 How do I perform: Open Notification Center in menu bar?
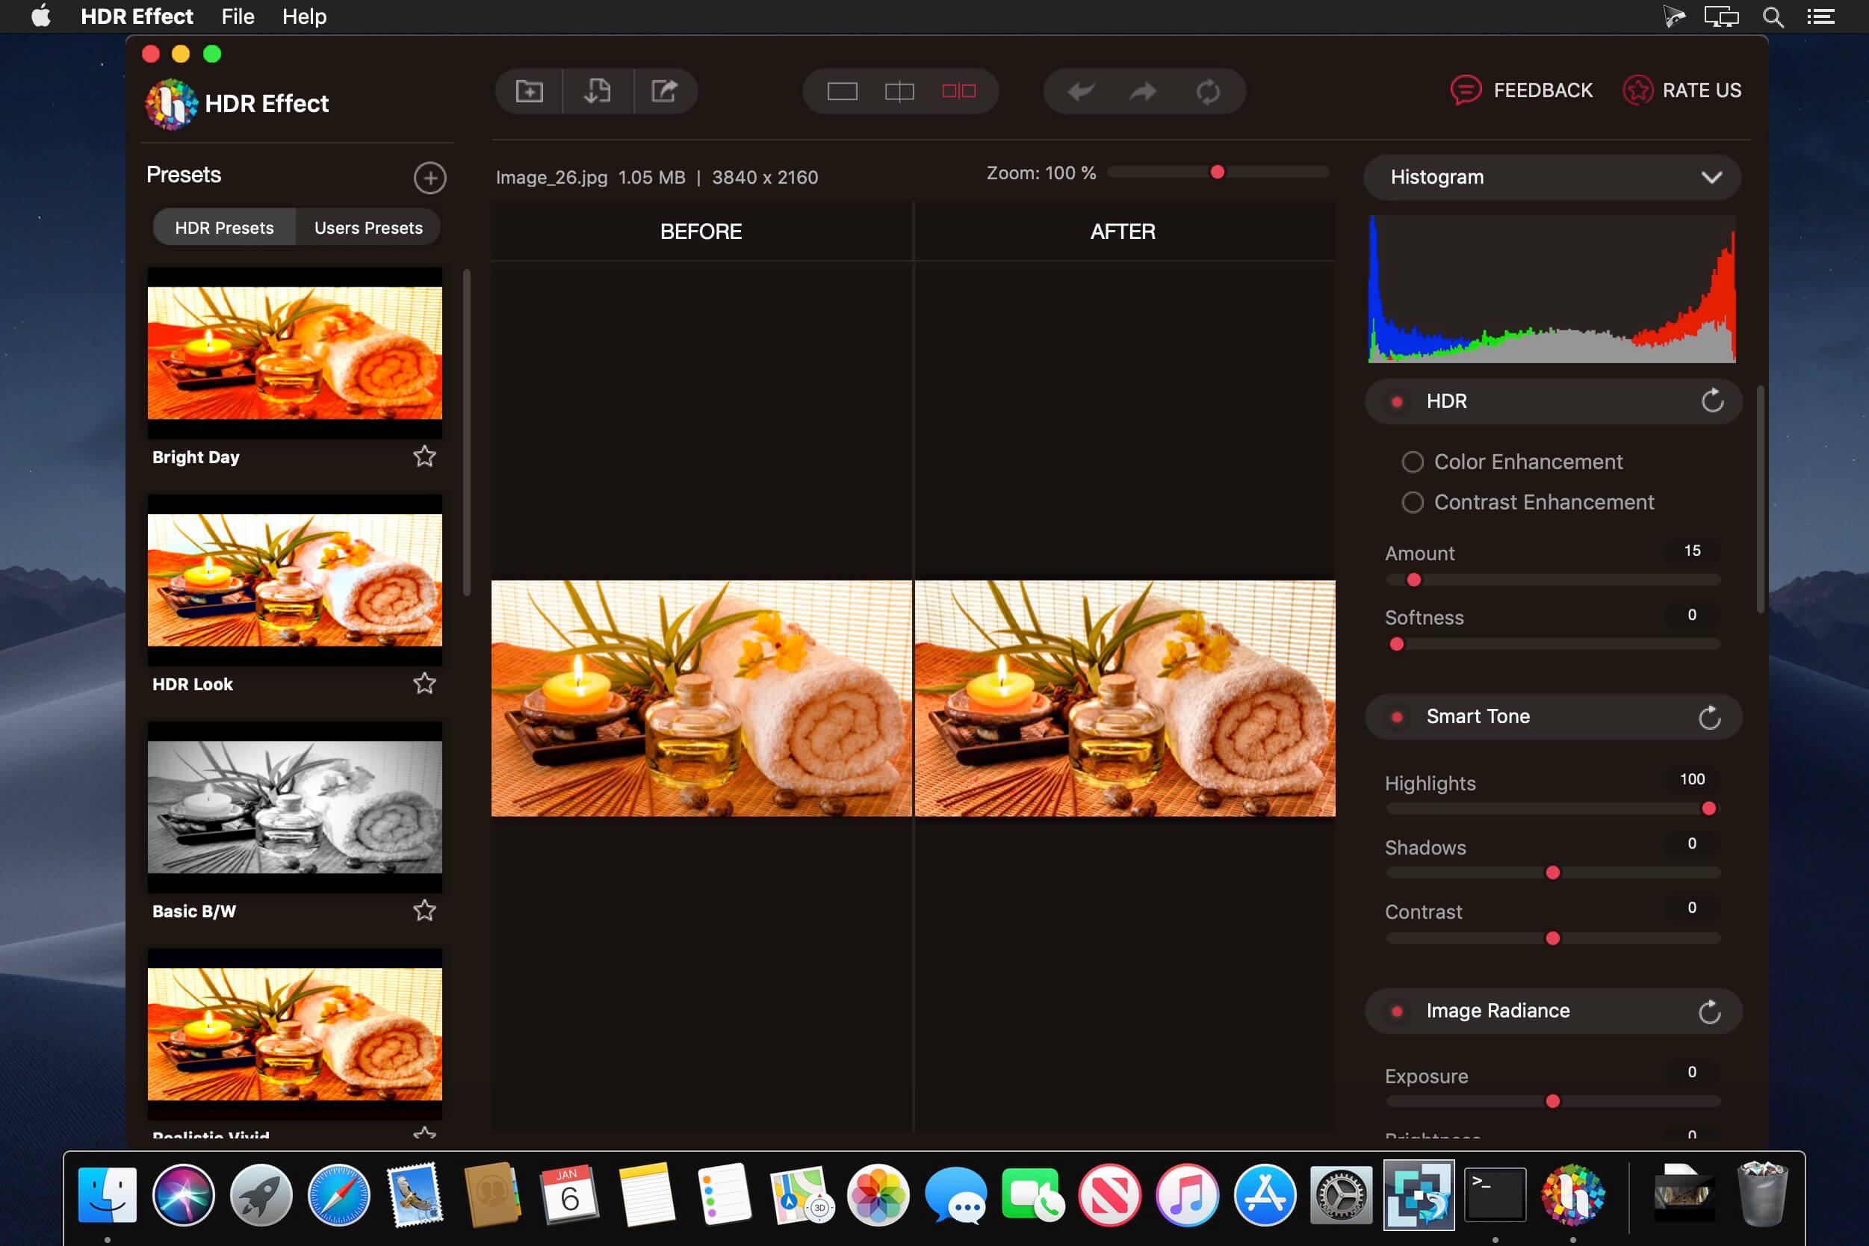[1820, 16]
